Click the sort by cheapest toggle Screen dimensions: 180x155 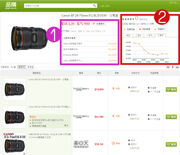[x=30, y=67]
